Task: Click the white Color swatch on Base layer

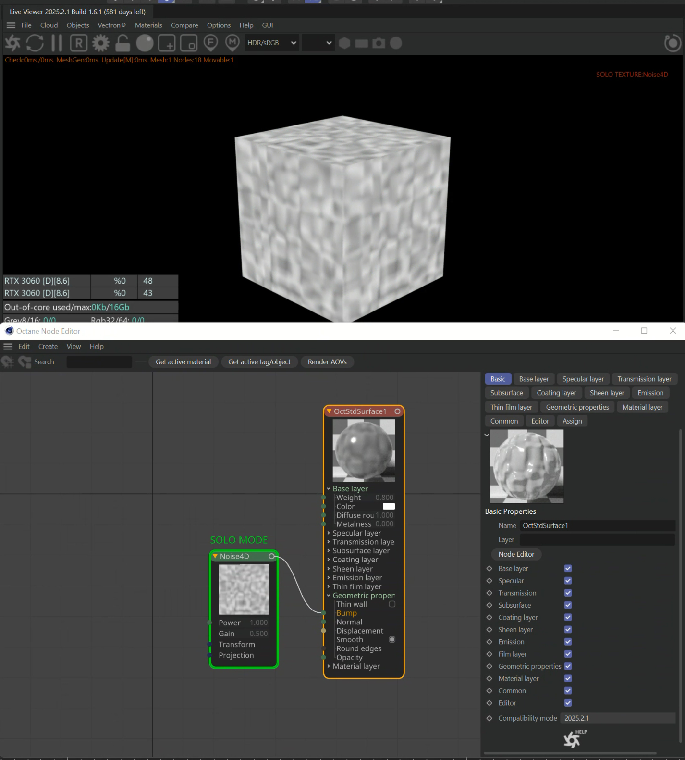Action: tap(389, 506)
